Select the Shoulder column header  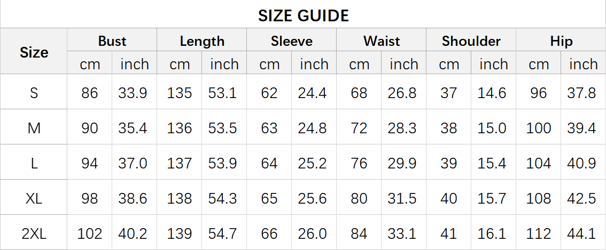(471, 41)
